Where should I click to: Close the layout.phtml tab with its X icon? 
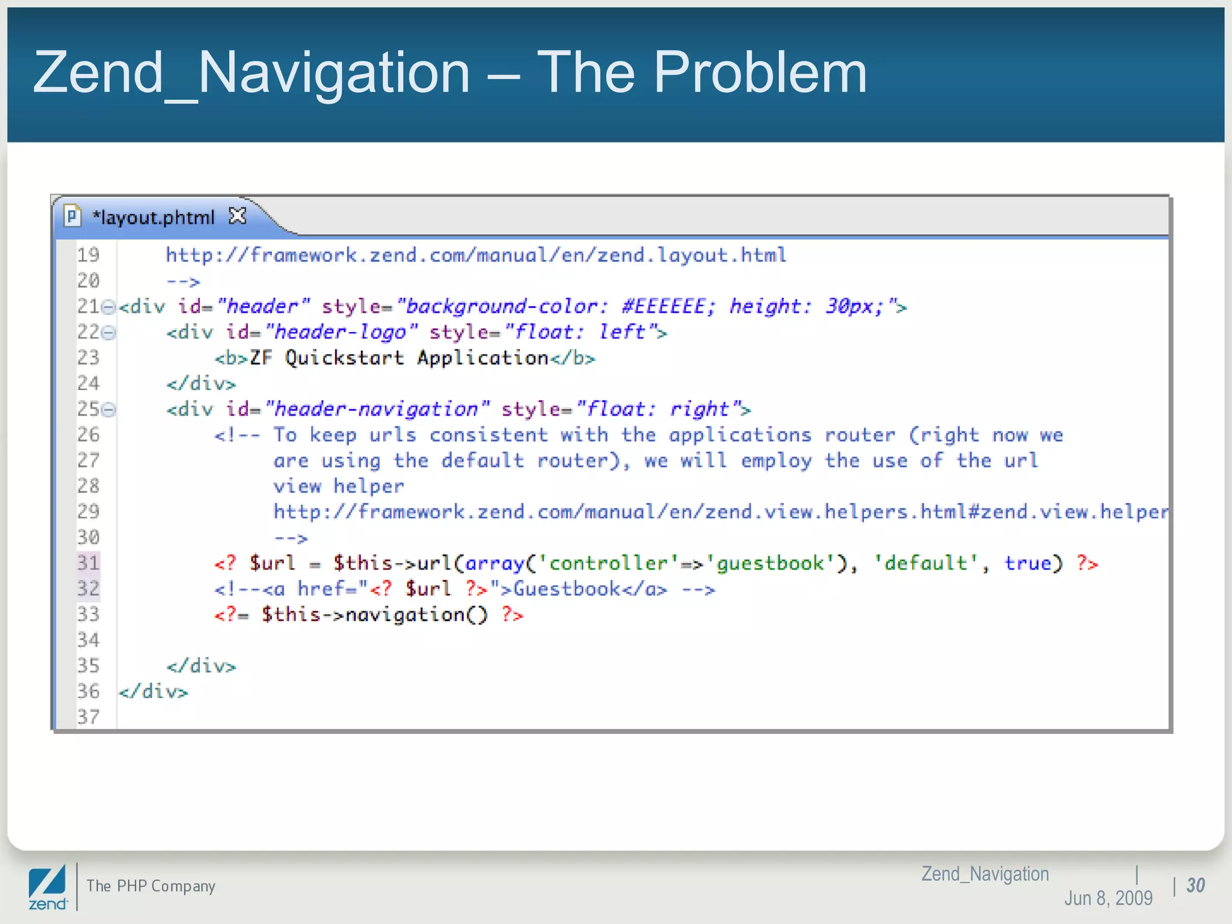(238, 215)
